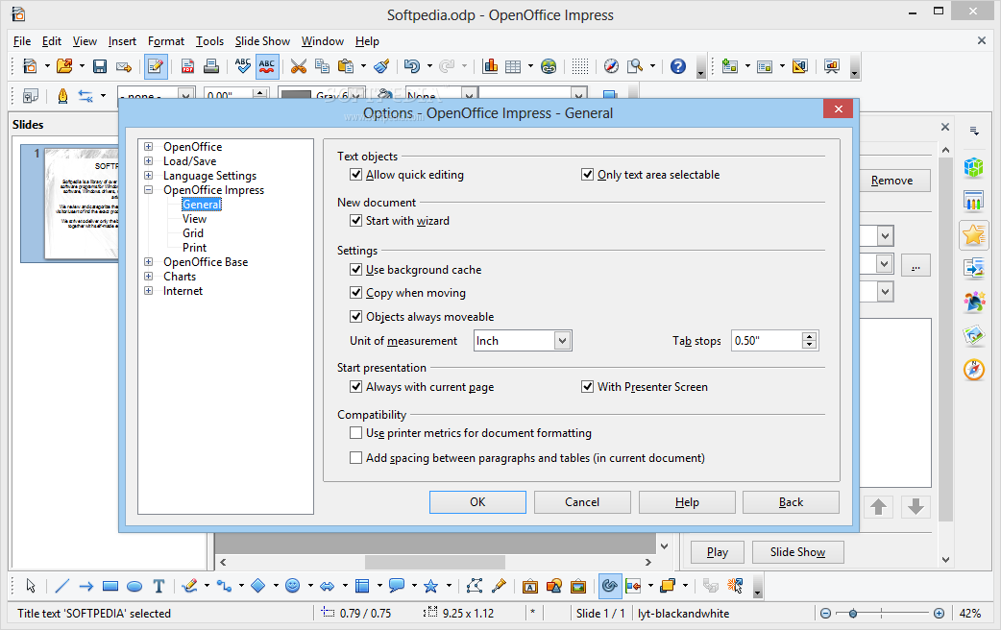Image resolution: width=1001 pixels, height=630 pixels.
Task: Uncheck Objects always moveable
Action: (356, 316)
